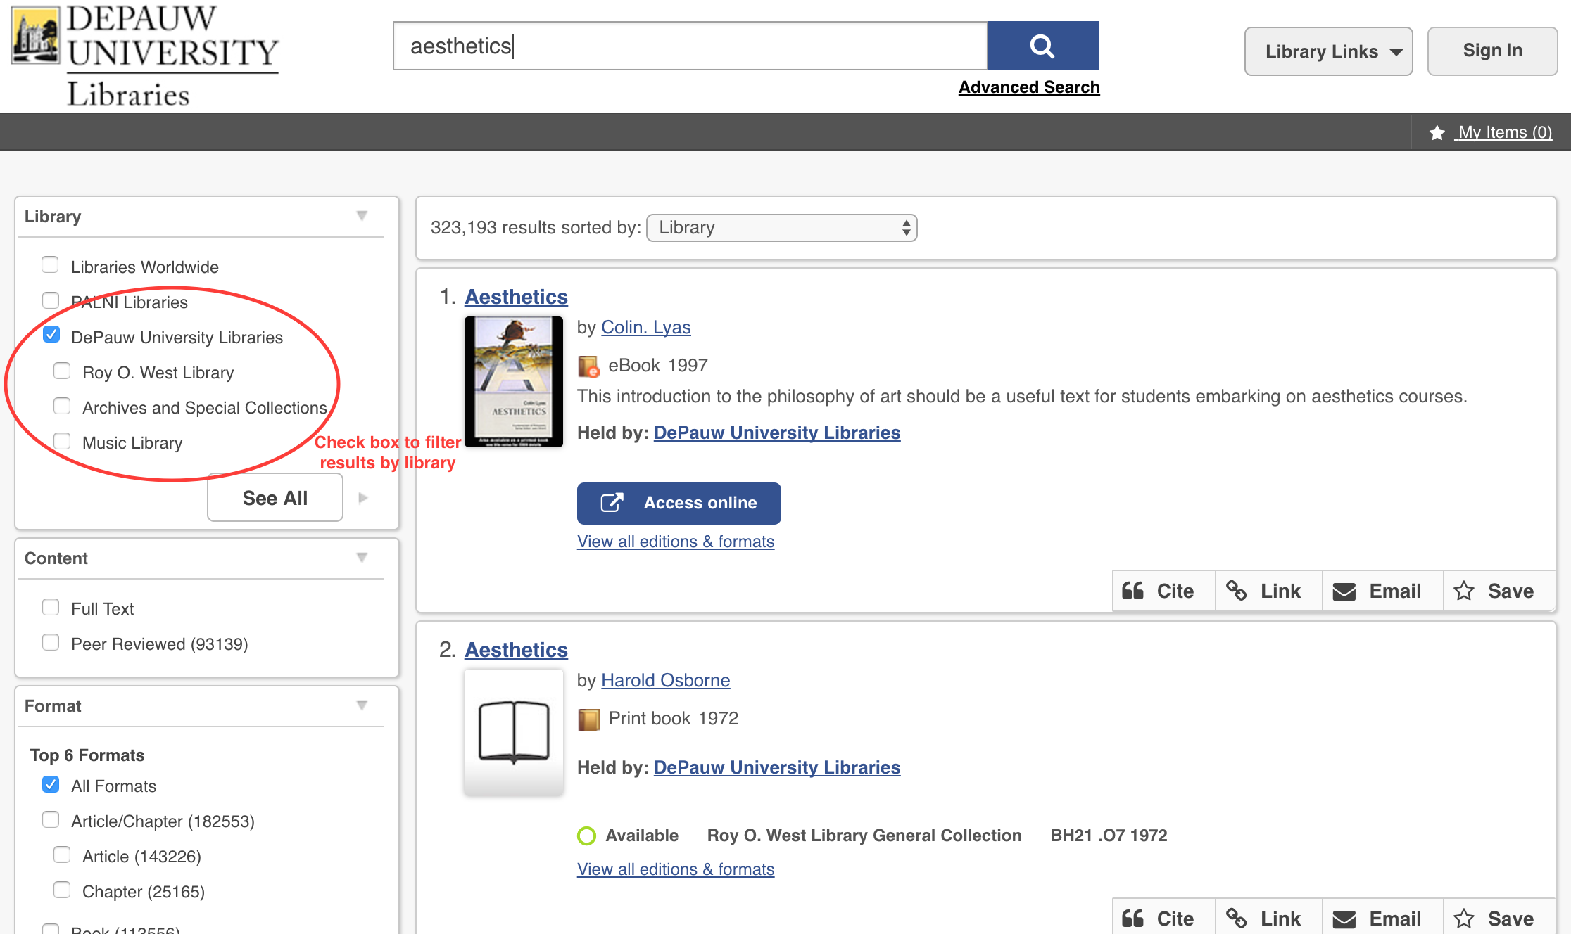Click the star icon beside My Items
The image size is (1571, 934).
pos(1437,133)
